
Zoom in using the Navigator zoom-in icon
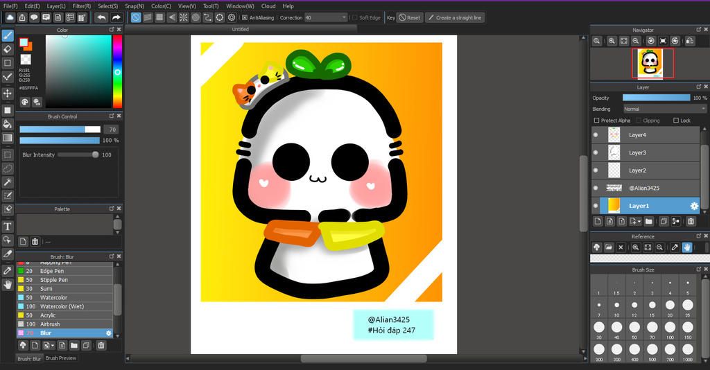pyautogui.click(x=612, y=41)
